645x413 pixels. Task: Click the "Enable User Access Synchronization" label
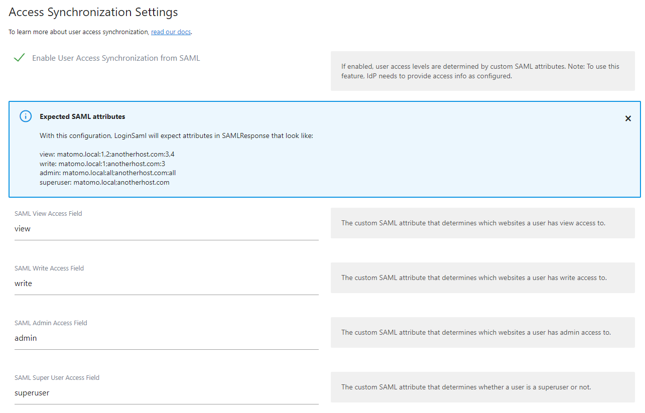pos(115,58)
